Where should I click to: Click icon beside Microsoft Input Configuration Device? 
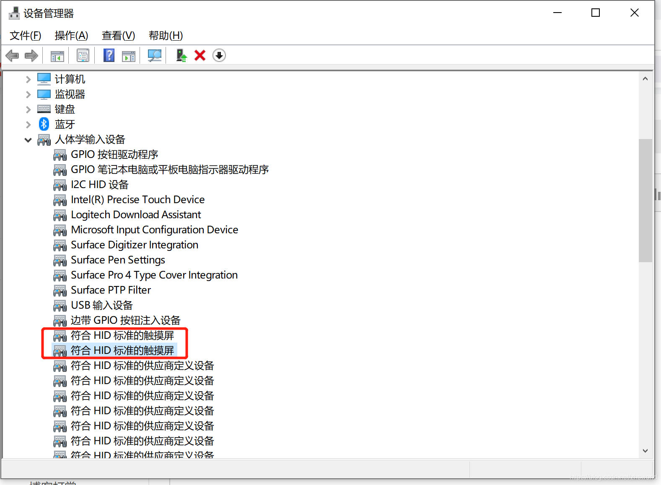pos(60,230)
